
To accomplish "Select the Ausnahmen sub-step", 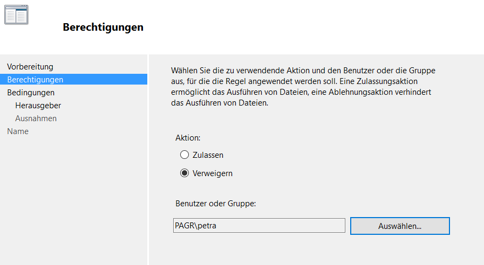I will pyautogui.click(x=36, y=118).
